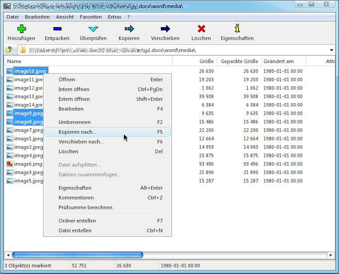
Task: Click file icon of image2.jpeg
Action: pos(9,147)
